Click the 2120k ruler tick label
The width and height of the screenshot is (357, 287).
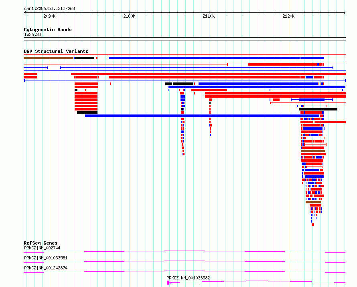tap(288, 16)
